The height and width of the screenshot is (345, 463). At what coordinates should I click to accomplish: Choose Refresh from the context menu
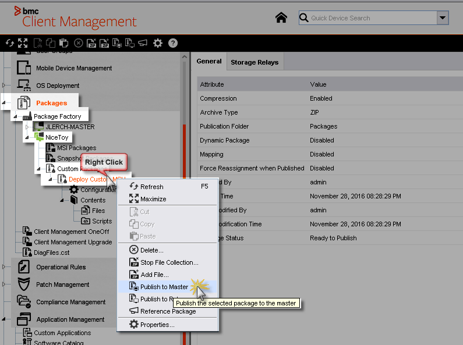[x=168, y=186]
